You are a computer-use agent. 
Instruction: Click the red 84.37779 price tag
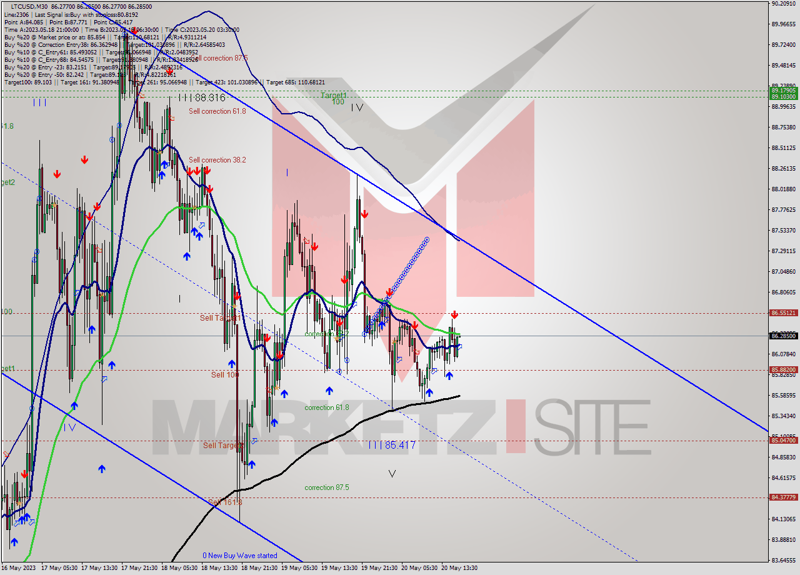coord(783,497)
